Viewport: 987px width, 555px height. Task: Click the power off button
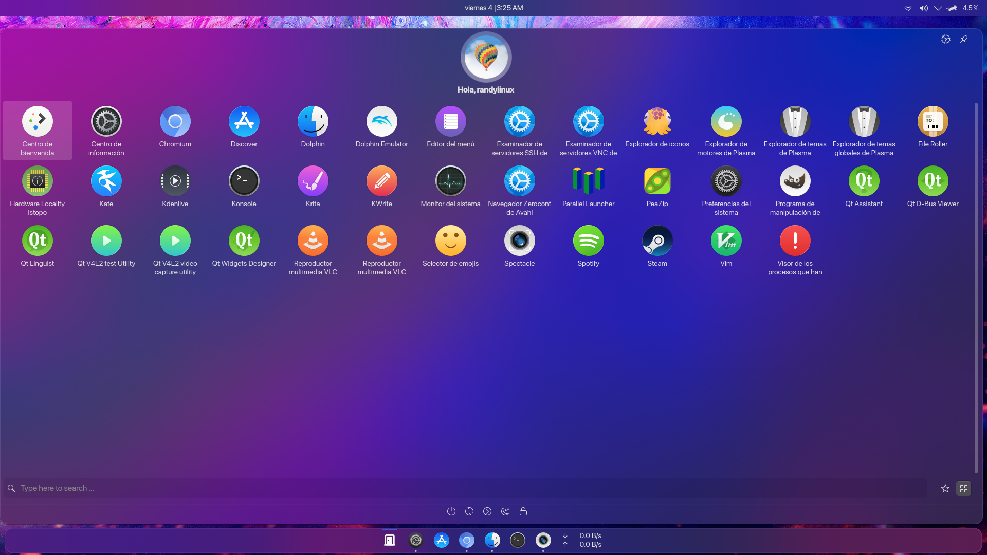coord(451,511)
